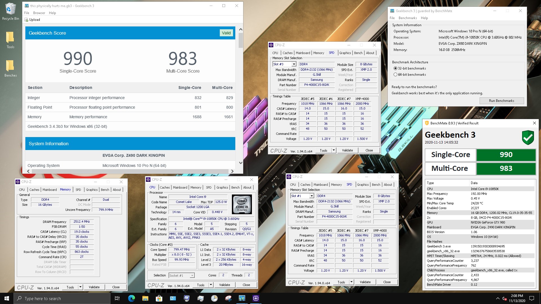Show hidden tray icons chevron
The image size is (541, 304).
point(498,298)
